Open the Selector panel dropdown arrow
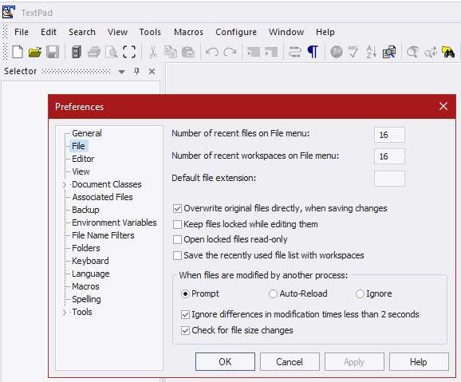 point(122,72)
